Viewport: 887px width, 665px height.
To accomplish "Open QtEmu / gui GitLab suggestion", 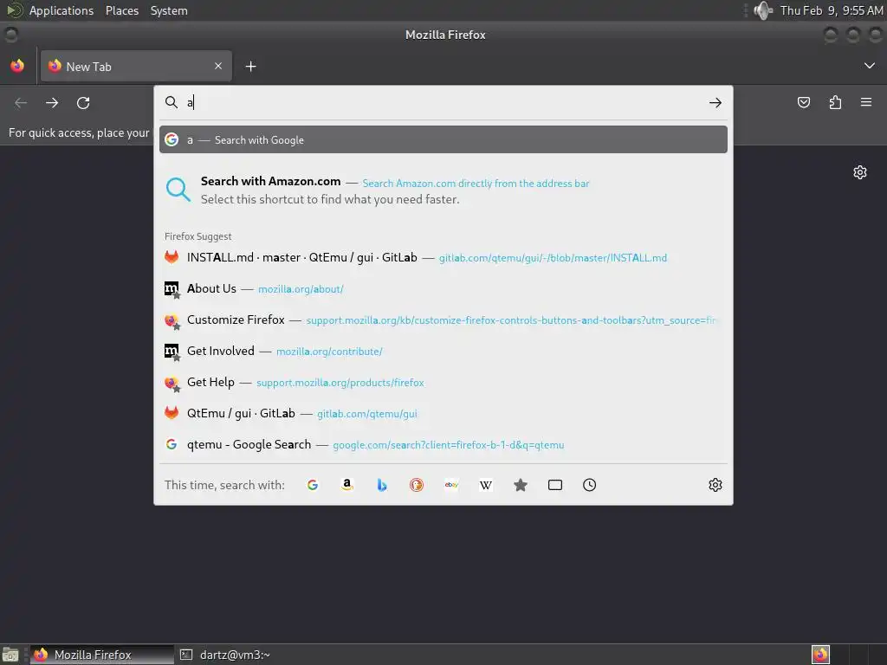I will [x=443, y=413].
